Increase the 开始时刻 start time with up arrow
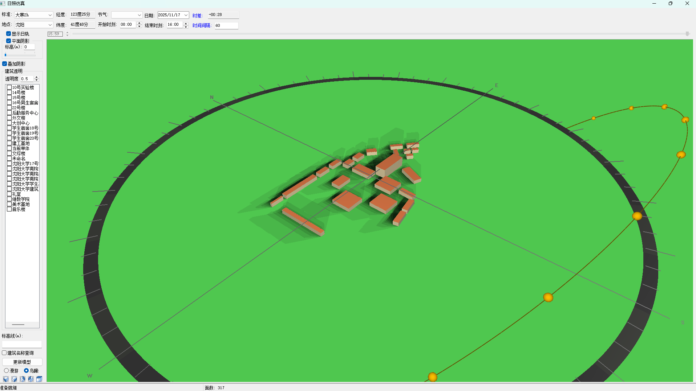This screenshot has width=696, height=391. click(139, 23)
